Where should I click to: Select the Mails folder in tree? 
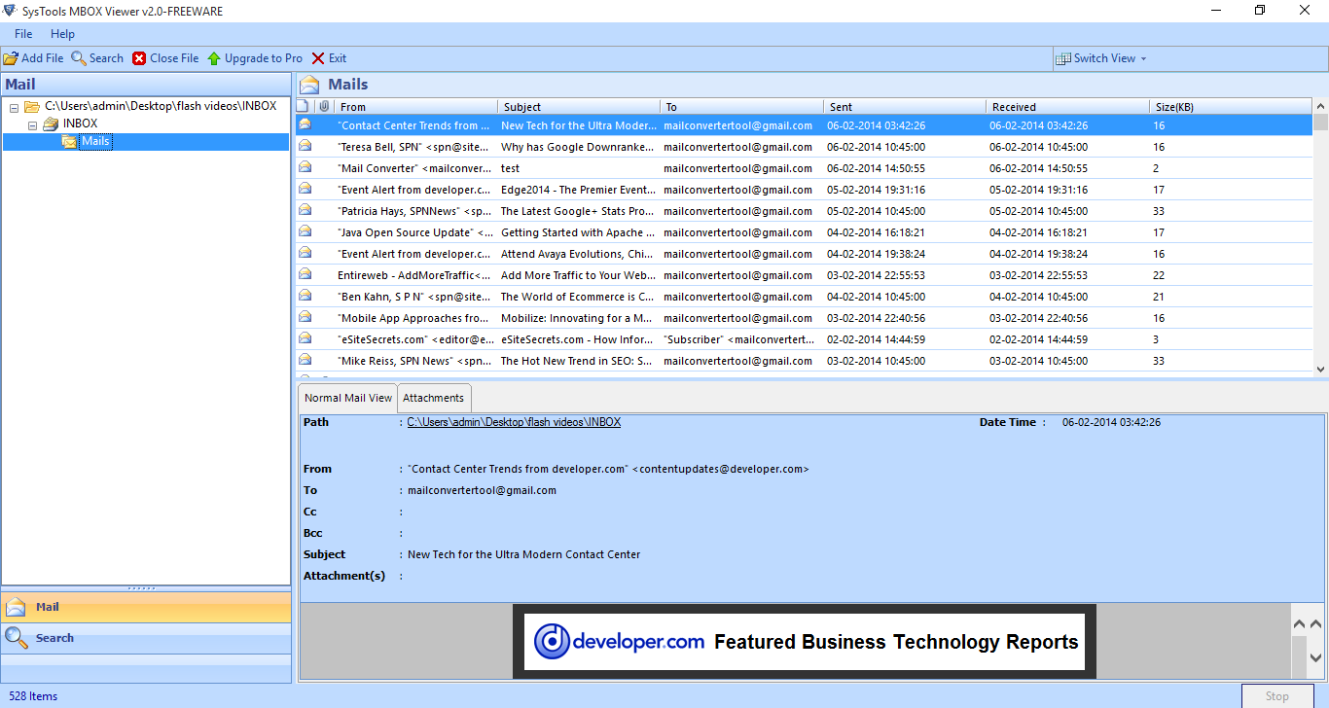tap(95, 142)
